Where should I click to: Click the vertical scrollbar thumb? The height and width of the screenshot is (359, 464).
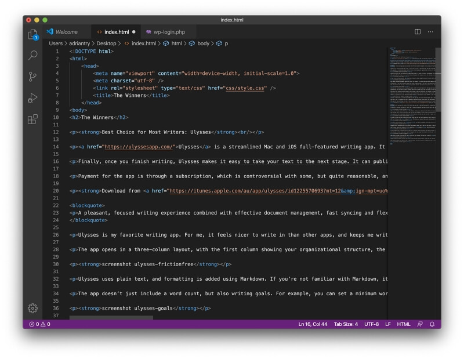438,80
